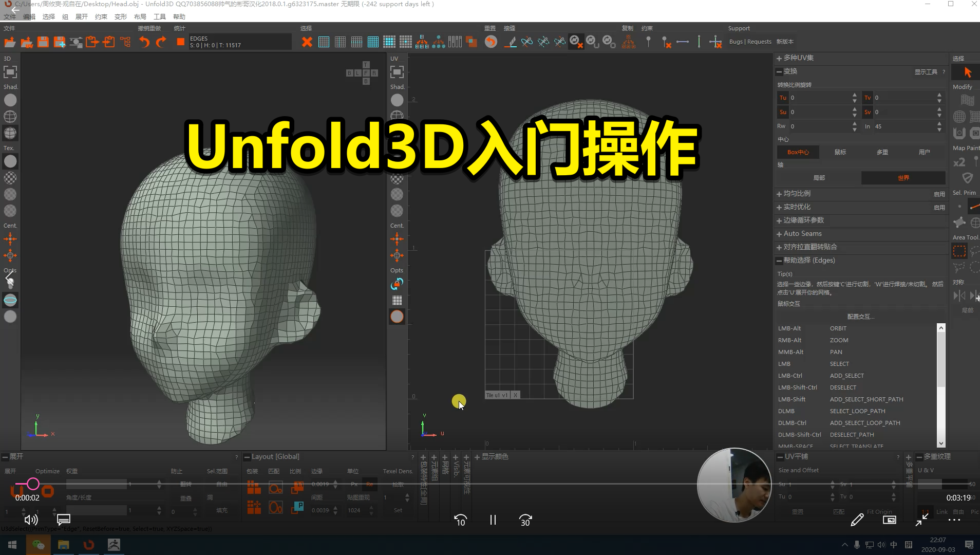Click the 配置交互... button
This screenshot has height=555, width=980.
coord(860,317)
